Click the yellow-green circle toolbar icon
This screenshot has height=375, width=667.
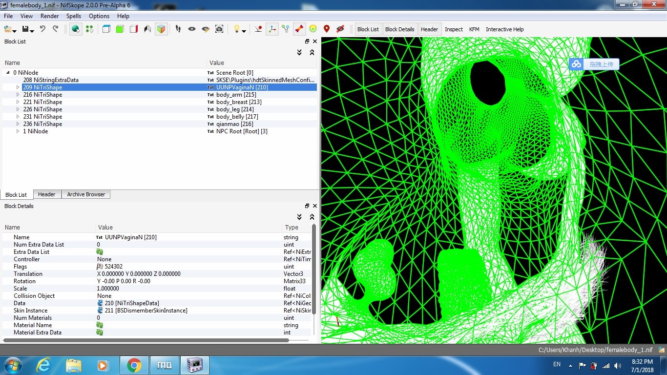coord(313,29)
